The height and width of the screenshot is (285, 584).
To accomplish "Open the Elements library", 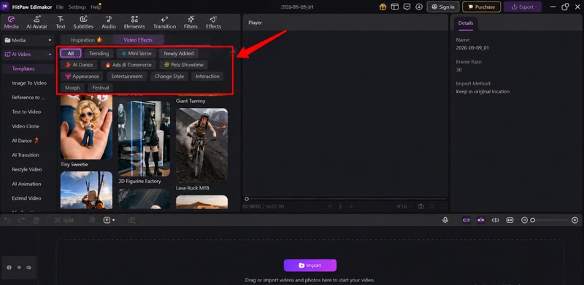I will pyautogui.click(x=134, y=23).
